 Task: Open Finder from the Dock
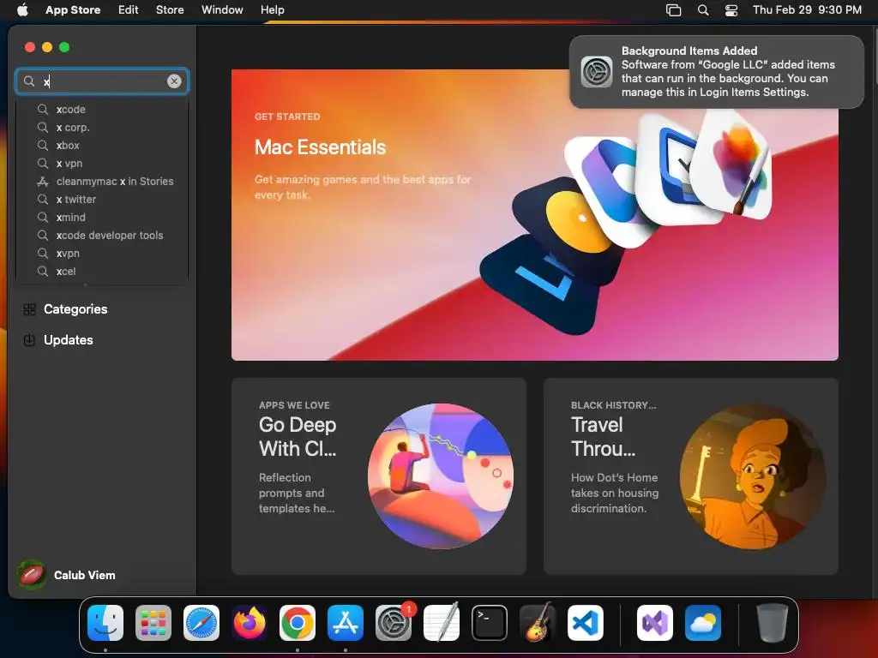tap(105, 623)
